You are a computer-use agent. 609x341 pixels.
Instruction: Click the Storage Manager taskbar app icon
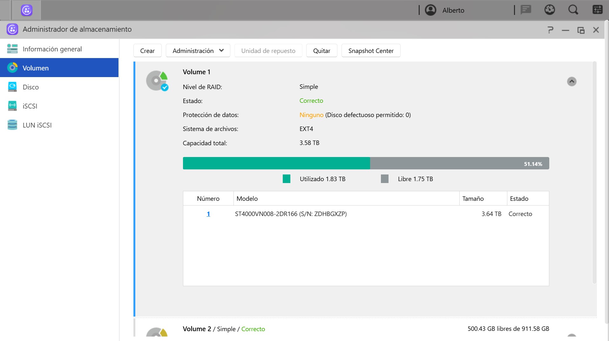27,10
